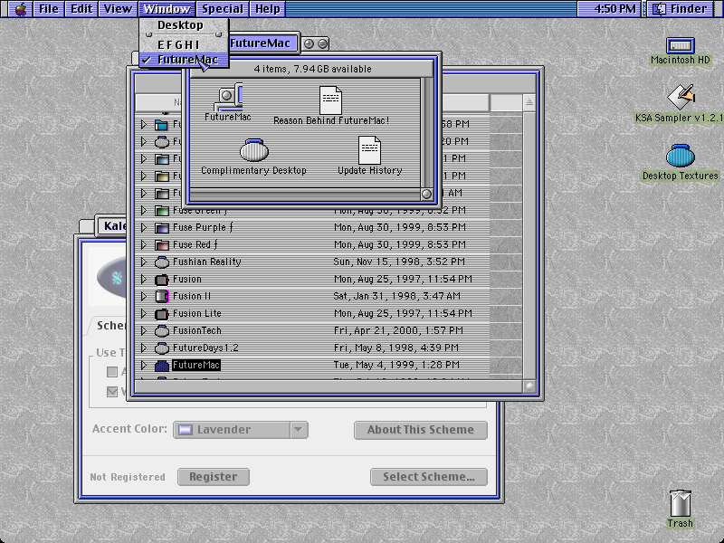Select Reason Behind FutureMac! document icon
724x543 pixels.
(330, 100)
